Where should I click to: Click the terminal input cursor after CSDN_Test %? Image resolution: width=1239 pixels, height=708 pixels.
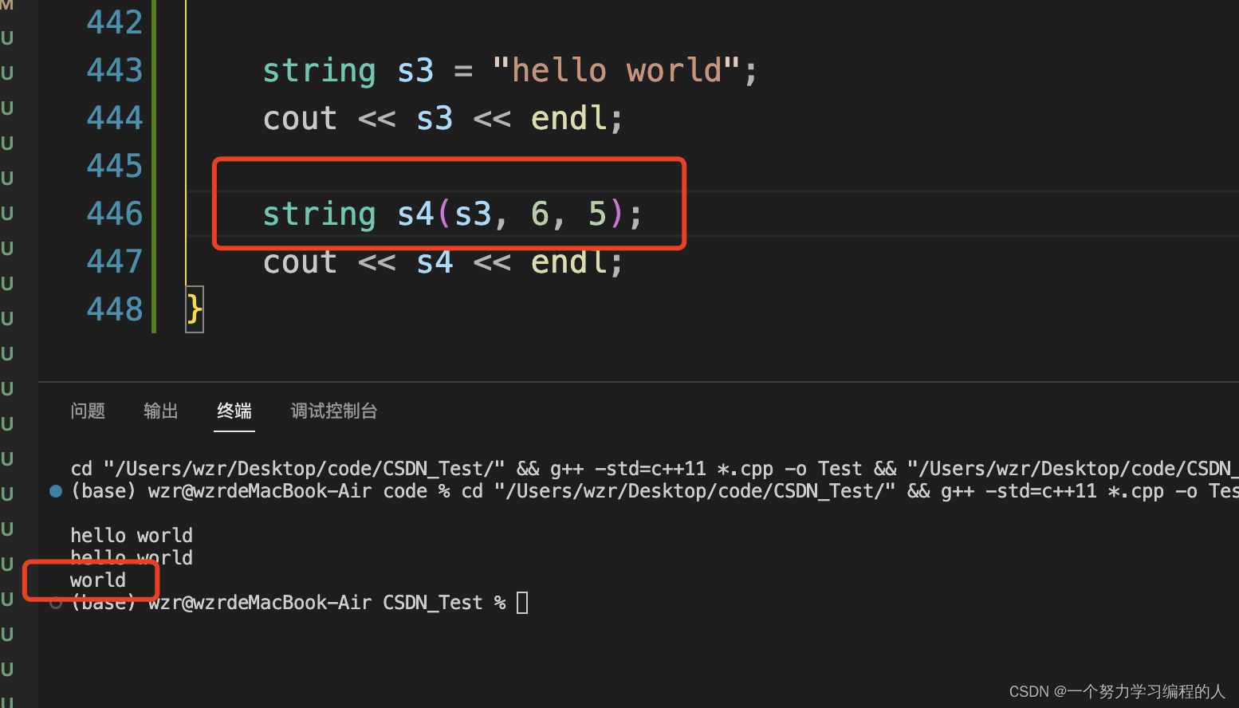[x=522, y=602]
